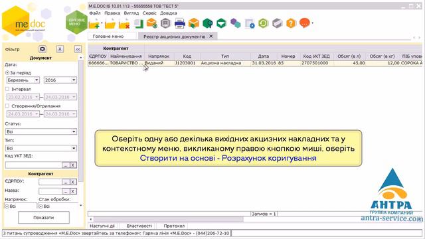Click the copy document icon in toolbar
This screenshot has width=425, height=239.
[x=139, y=24]
